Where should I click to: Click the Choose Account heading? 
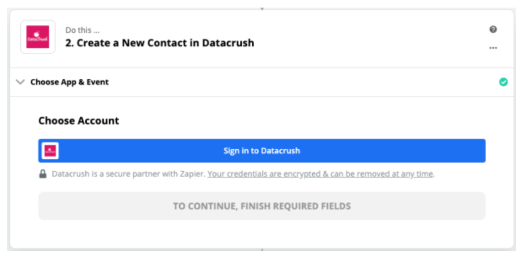coord(79,121)
